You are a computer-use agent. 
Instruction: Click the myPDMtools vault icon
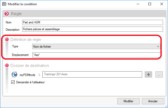pyautogui.click(x=14, y=75)
